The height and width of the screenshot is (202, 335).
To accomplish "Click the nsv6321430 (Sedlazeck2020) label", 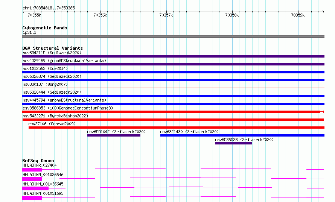I will click(189, 132).
